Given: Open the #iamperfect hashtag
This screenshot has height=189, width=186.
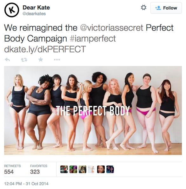Looking at the screenshot, I should coord(93,39).
